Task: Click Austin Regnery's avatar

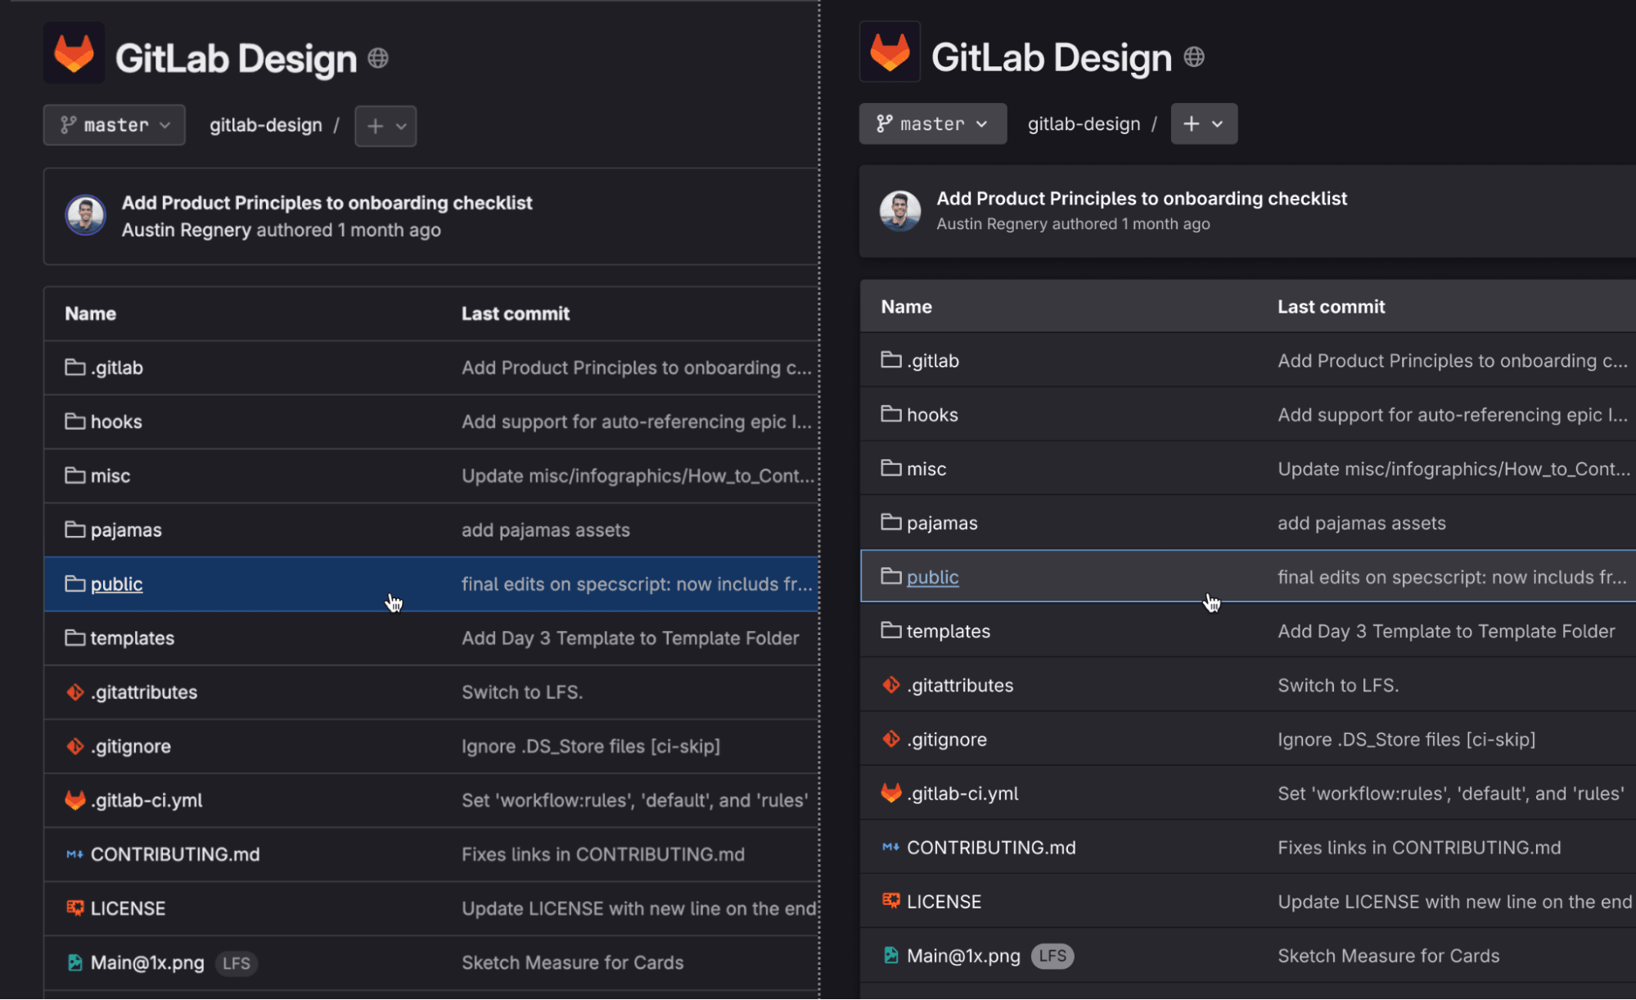Action: (x=85, y=215)
